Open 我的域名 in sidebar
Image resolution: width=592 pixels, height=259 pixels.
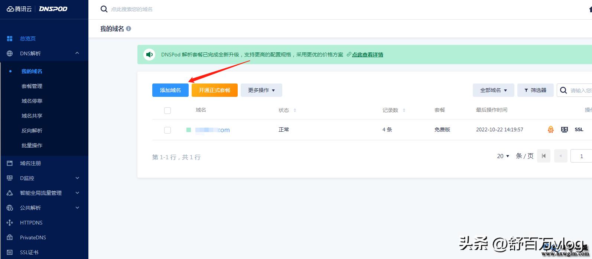click(x=32, y=71)
